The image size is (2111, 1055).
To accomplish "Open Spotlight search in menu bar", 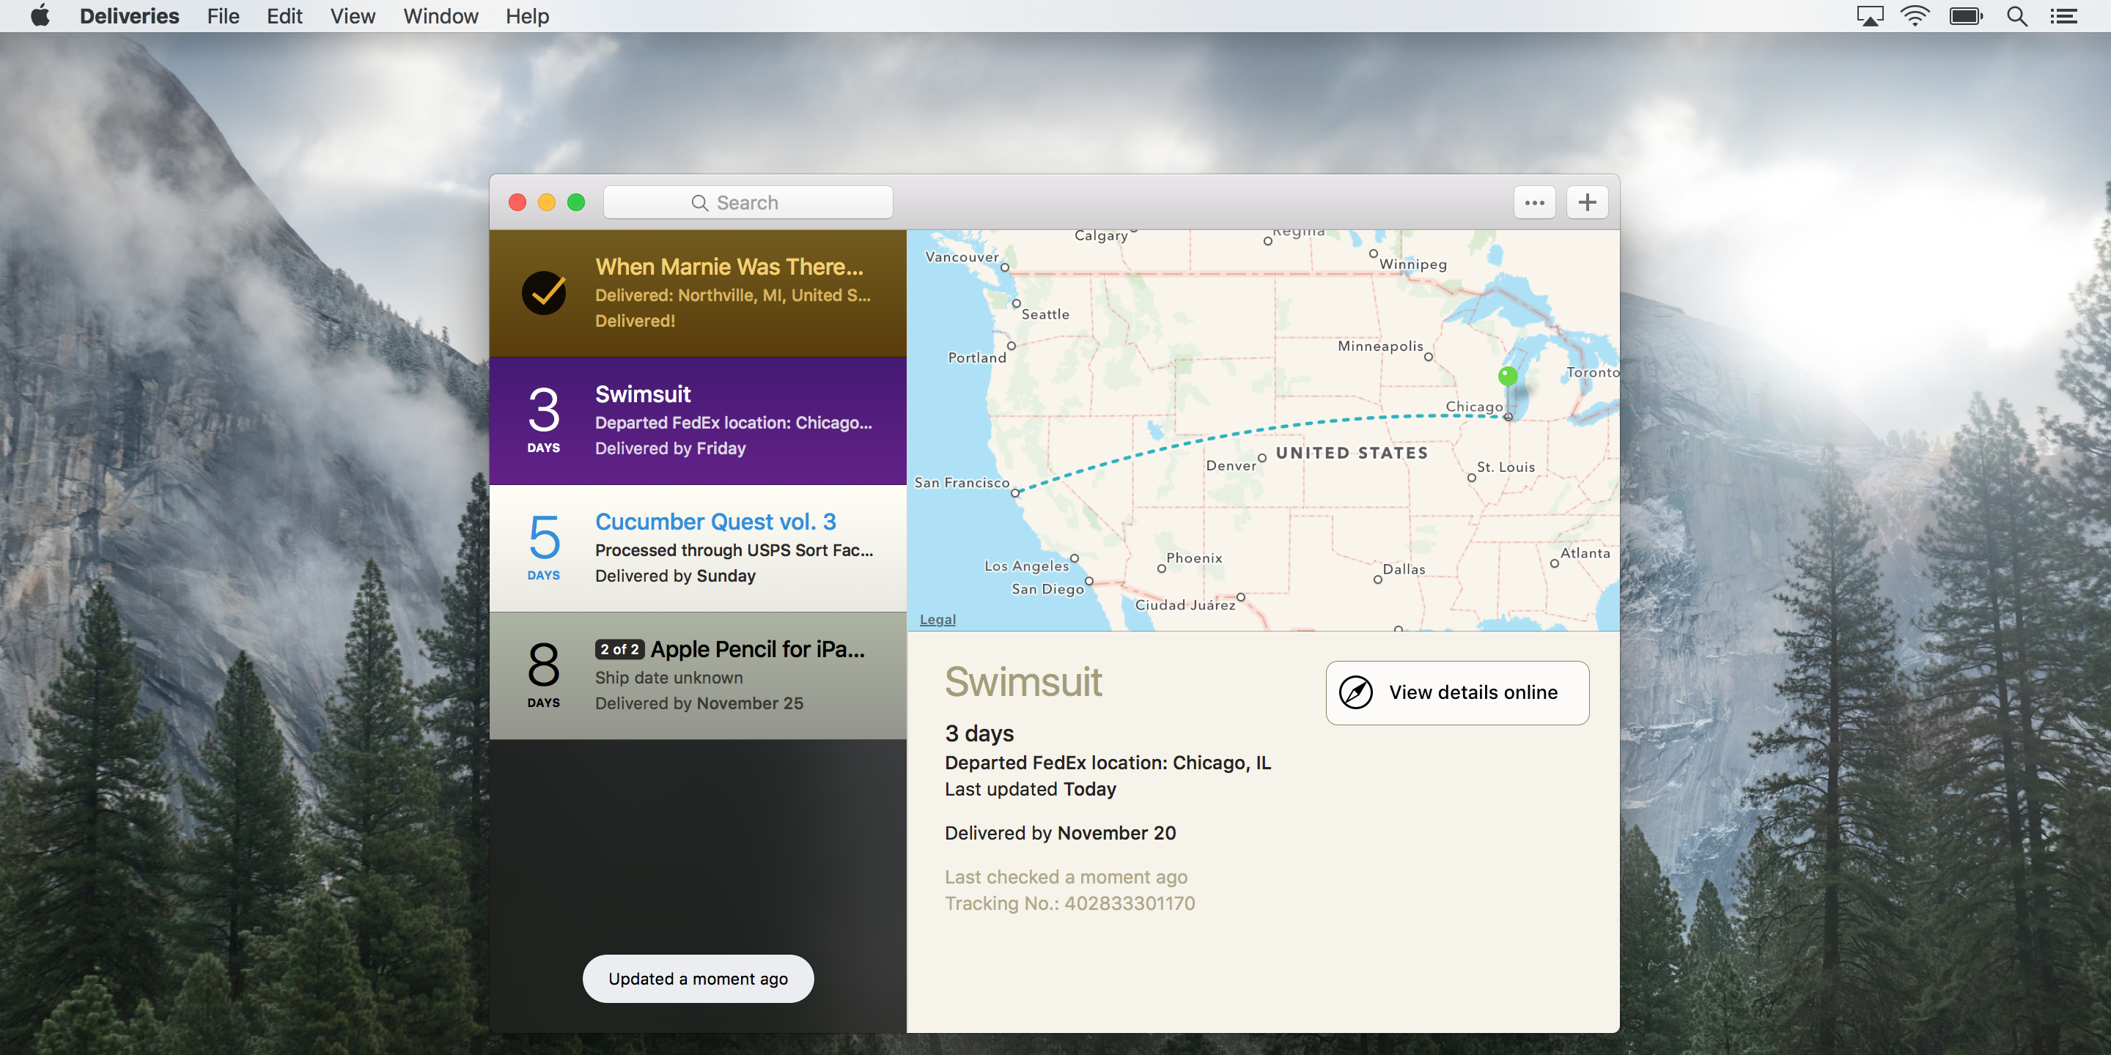I will click(x=2016, y=15).
